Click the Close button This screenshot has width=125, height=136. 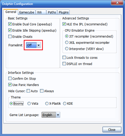(x=112, y=130)
